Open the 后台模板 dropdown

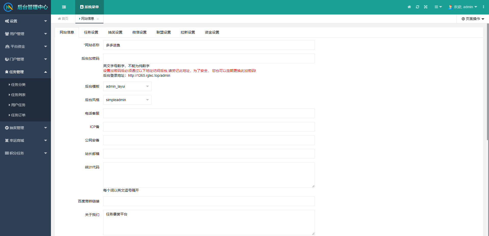[127, 86]
